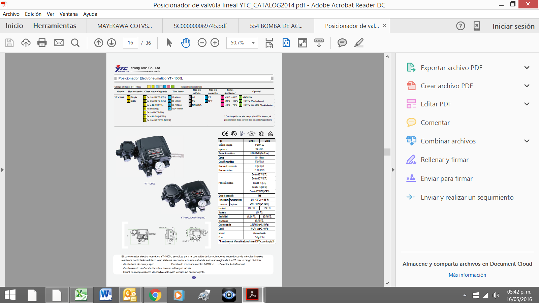Viewport: 539px width, 303px height.
Task: Click the mobile link icon beside help
Action: pos(477,26)
